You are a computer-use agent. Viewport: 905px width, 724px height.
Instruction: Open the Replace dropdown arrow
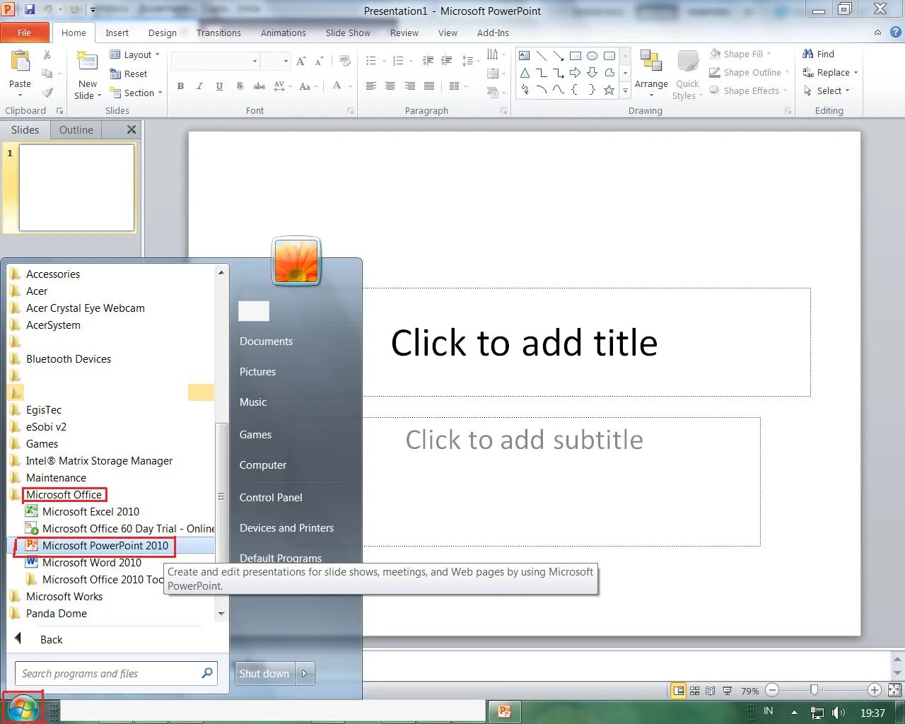tap(856, 73)
